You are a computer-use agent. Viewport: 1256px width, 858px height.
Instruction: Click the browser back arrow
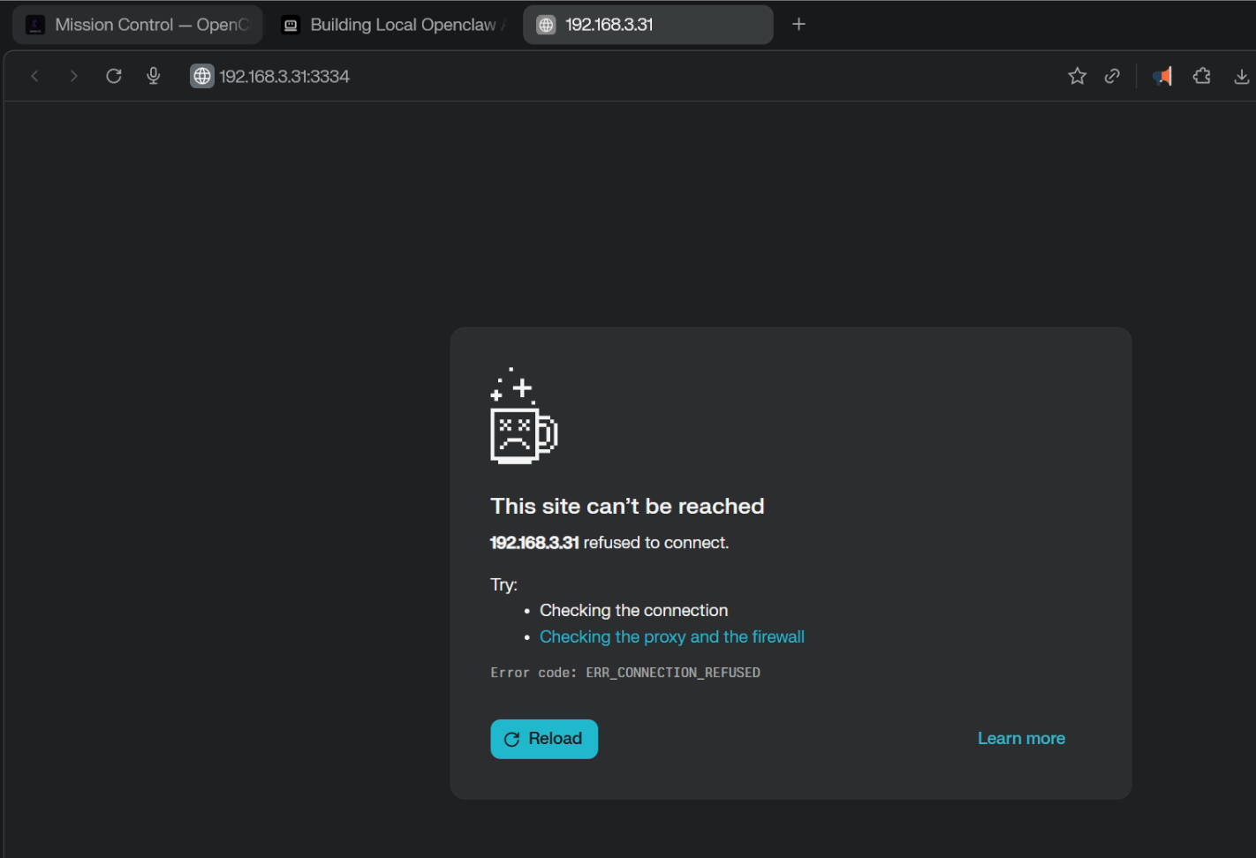click(35, 76)
